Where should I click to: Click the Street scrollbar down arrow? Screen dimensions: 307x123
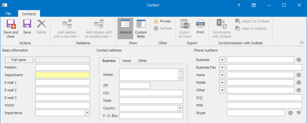(180, 78)
